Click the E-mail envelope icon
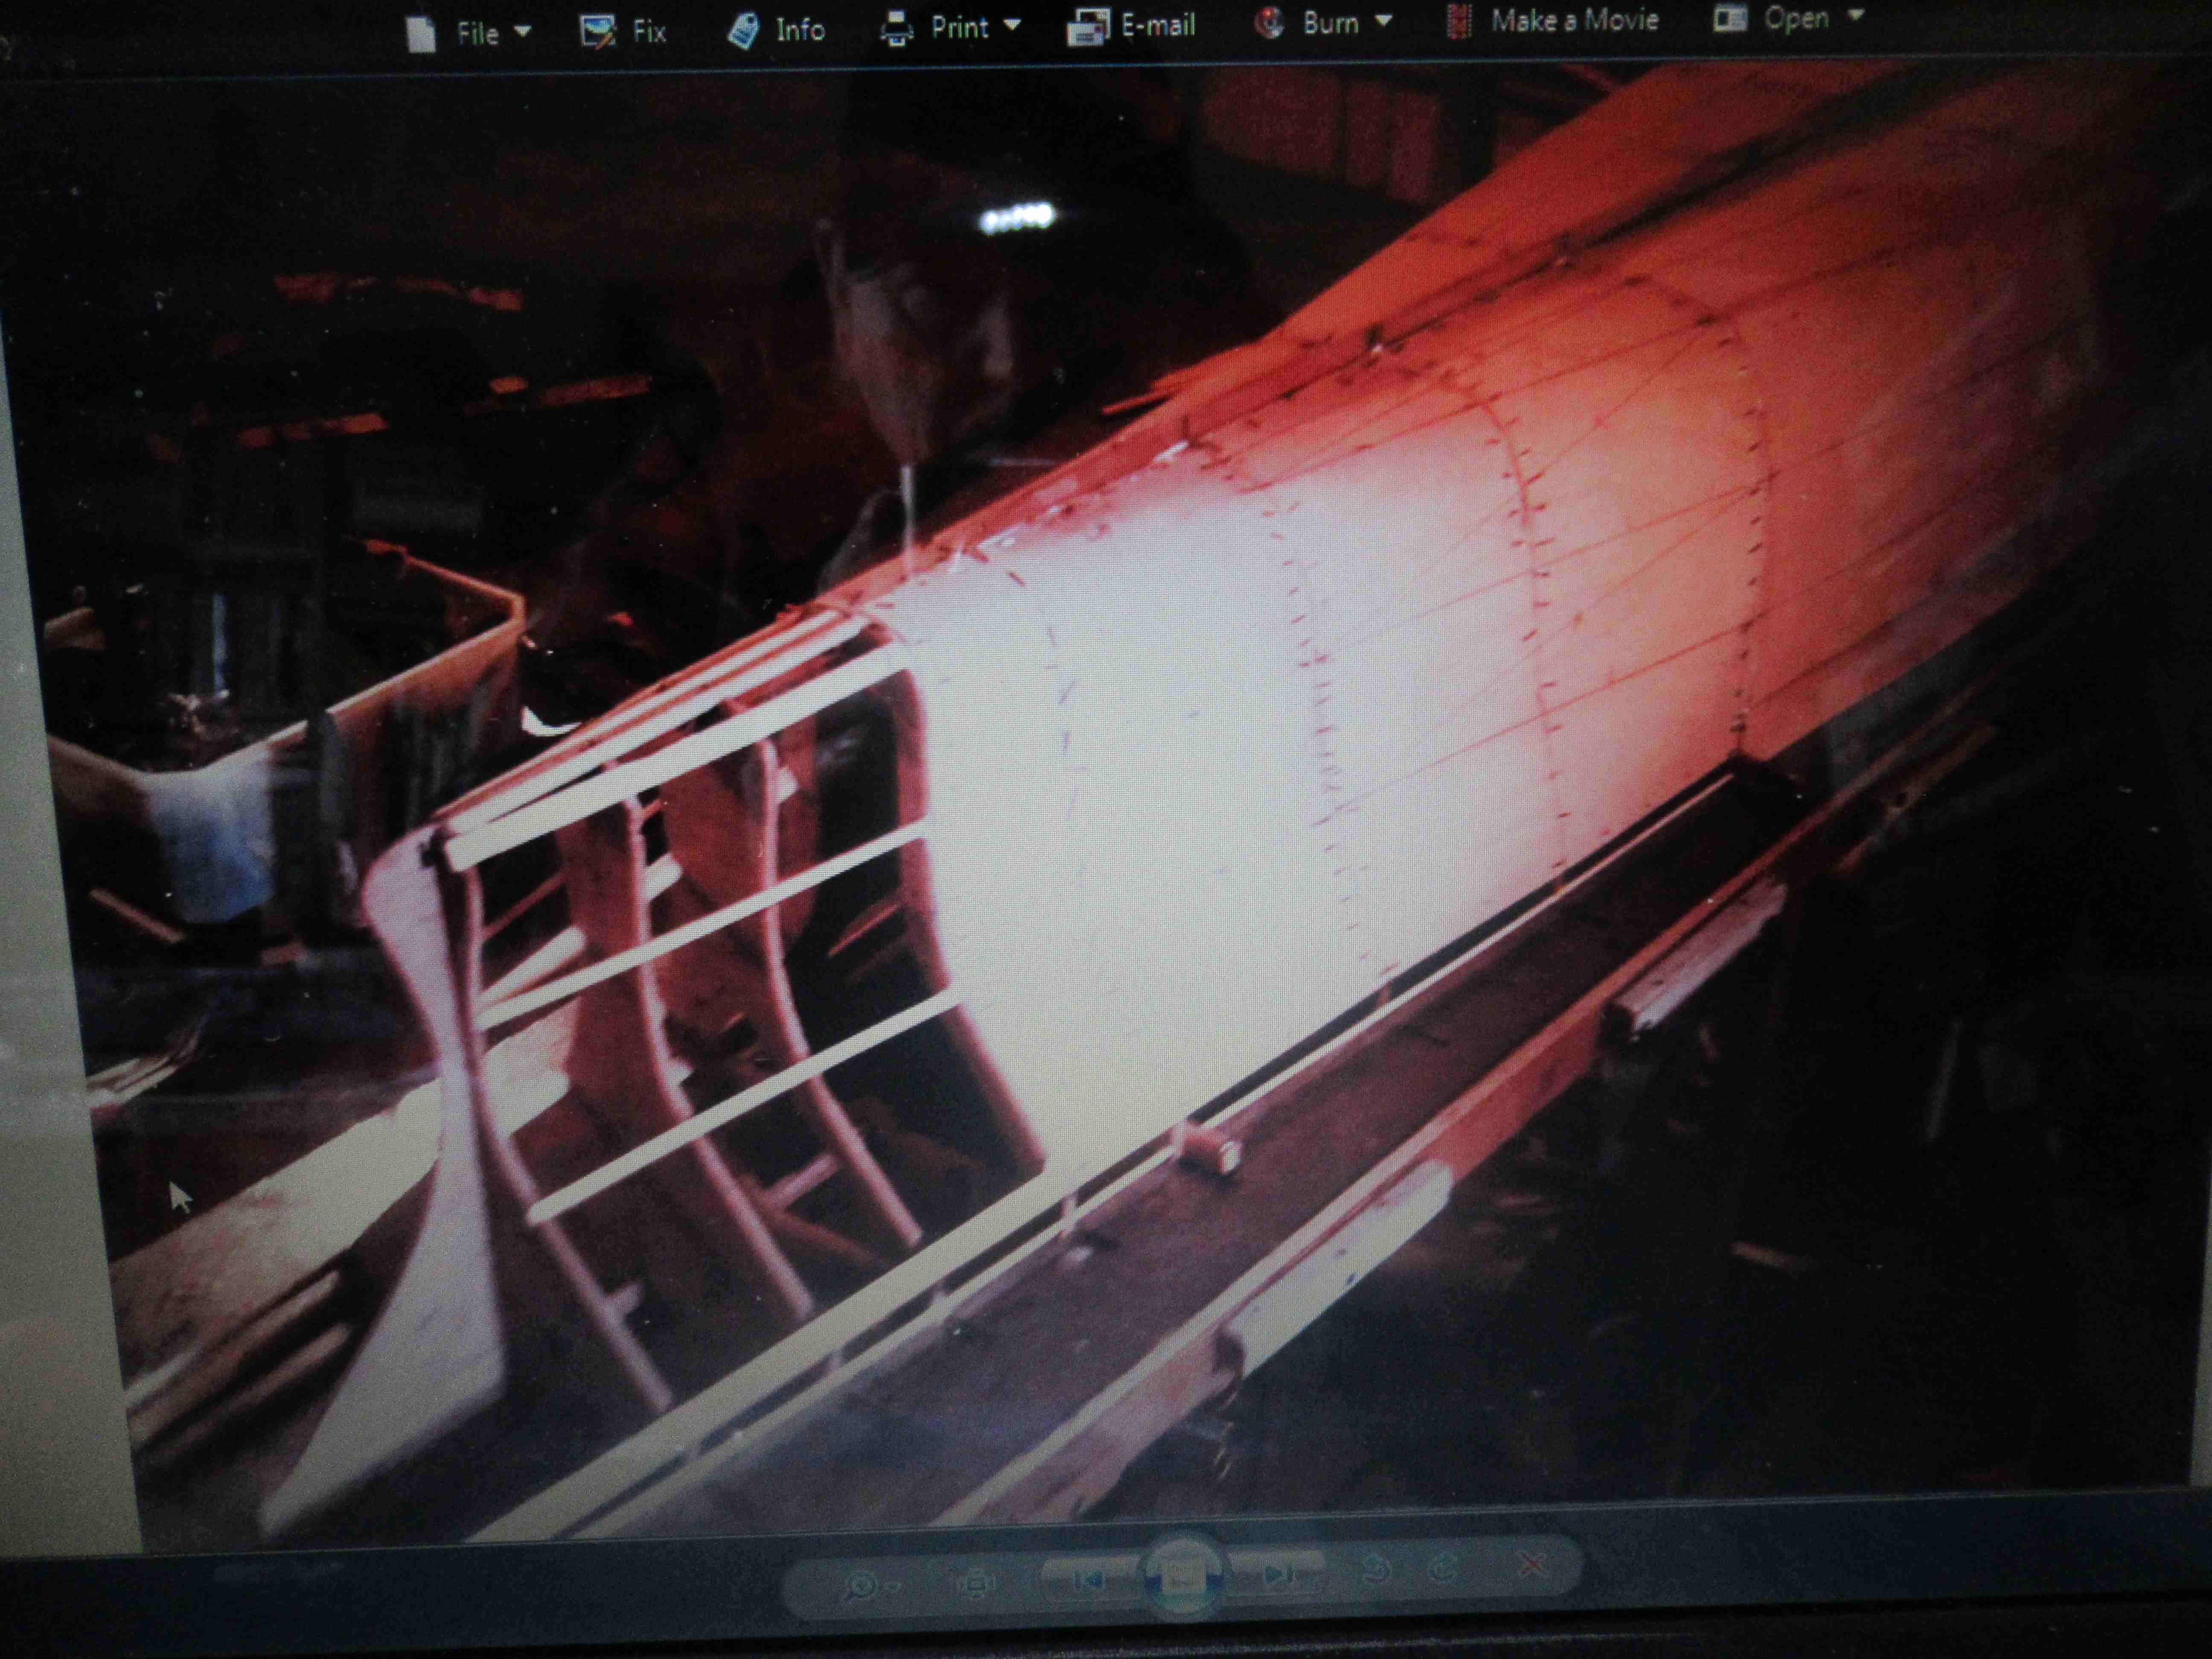Screen dimensions: 2212x1659 [1088, 27]
